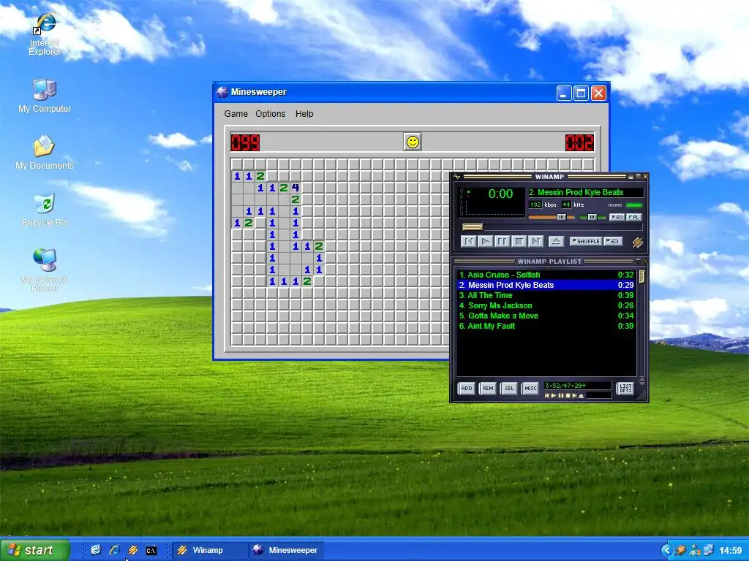The image size is (749, 561).
Task: Click the Winamp play button
Action: click(x=486, y=241)
